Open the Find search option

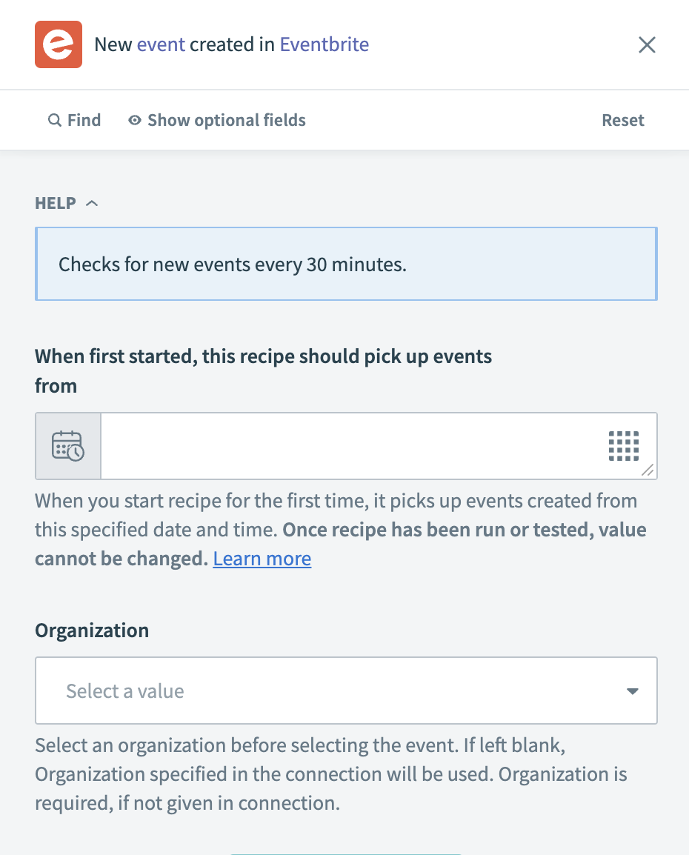pyautogui.click(x=74, y=119)
